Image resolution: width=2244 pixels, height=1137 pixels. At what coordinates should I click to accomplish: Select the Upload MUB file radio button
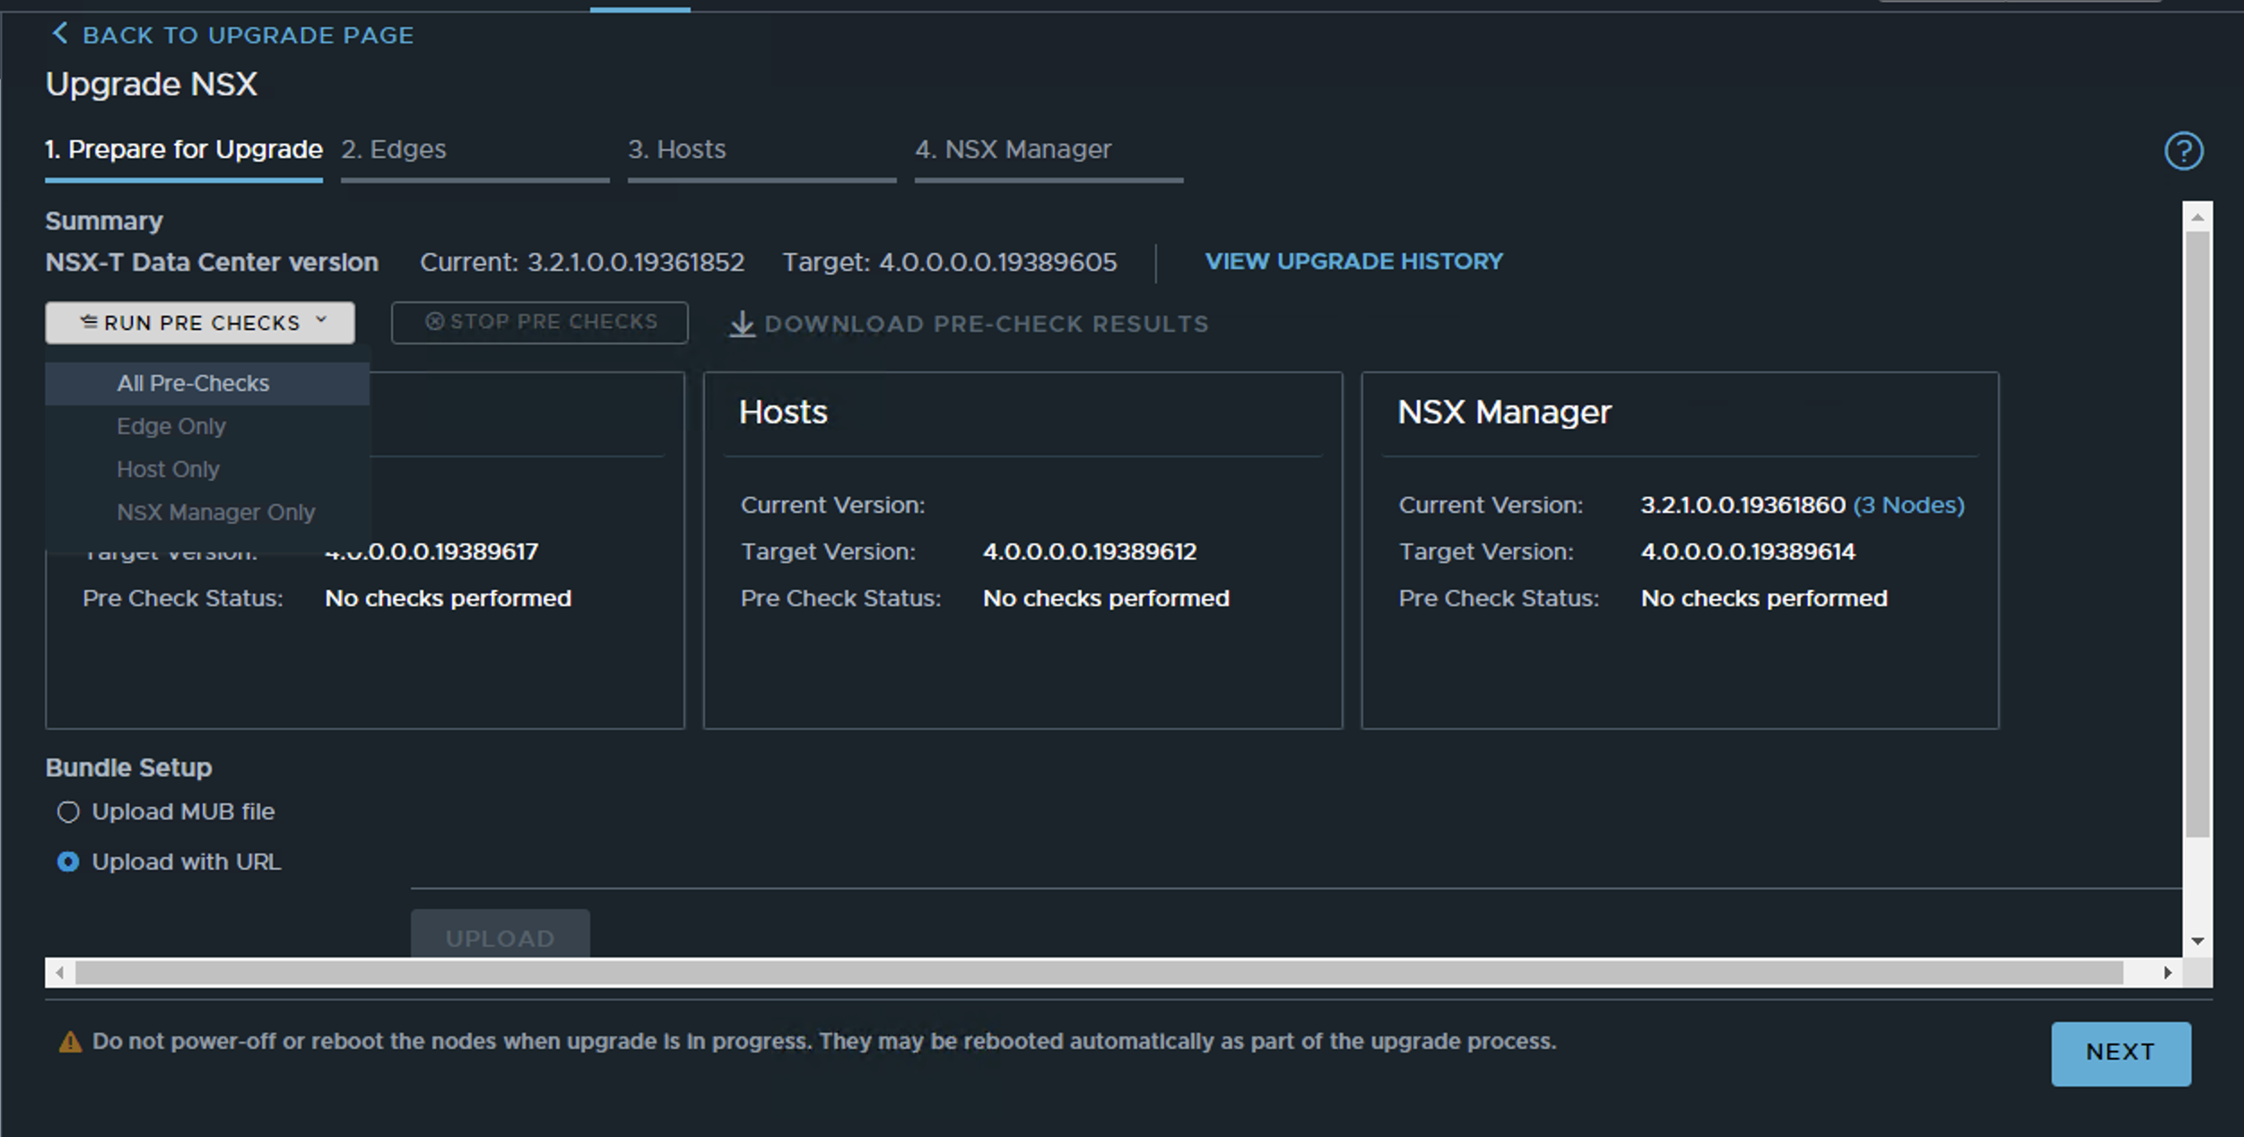point(68,812)
